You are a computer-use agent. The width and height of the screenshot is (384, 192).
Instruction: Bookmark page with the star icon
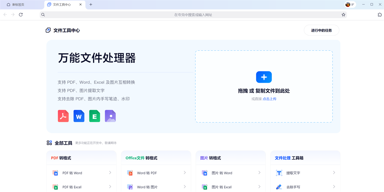[343, 15]
